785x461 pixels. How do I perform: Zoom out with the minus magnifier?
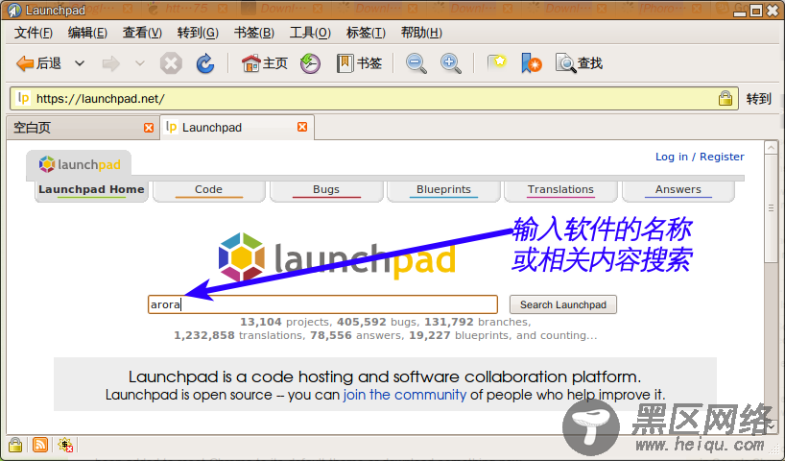[416, 63]
